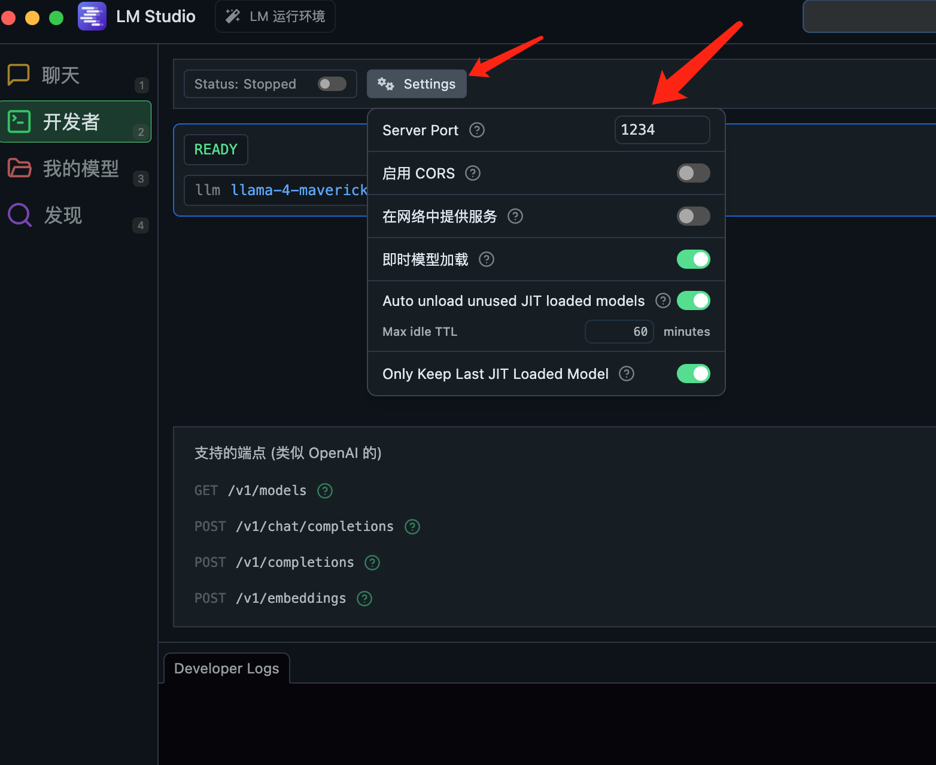Viewport: 936px width, 765px height.
Task: Click help icon next to /v1/embeddings
Action: [x=364, y=599]
